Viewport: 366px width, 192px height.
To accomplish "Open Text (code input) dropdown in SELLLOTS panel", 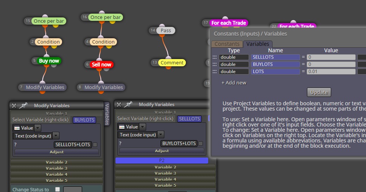I will [160, 134].
